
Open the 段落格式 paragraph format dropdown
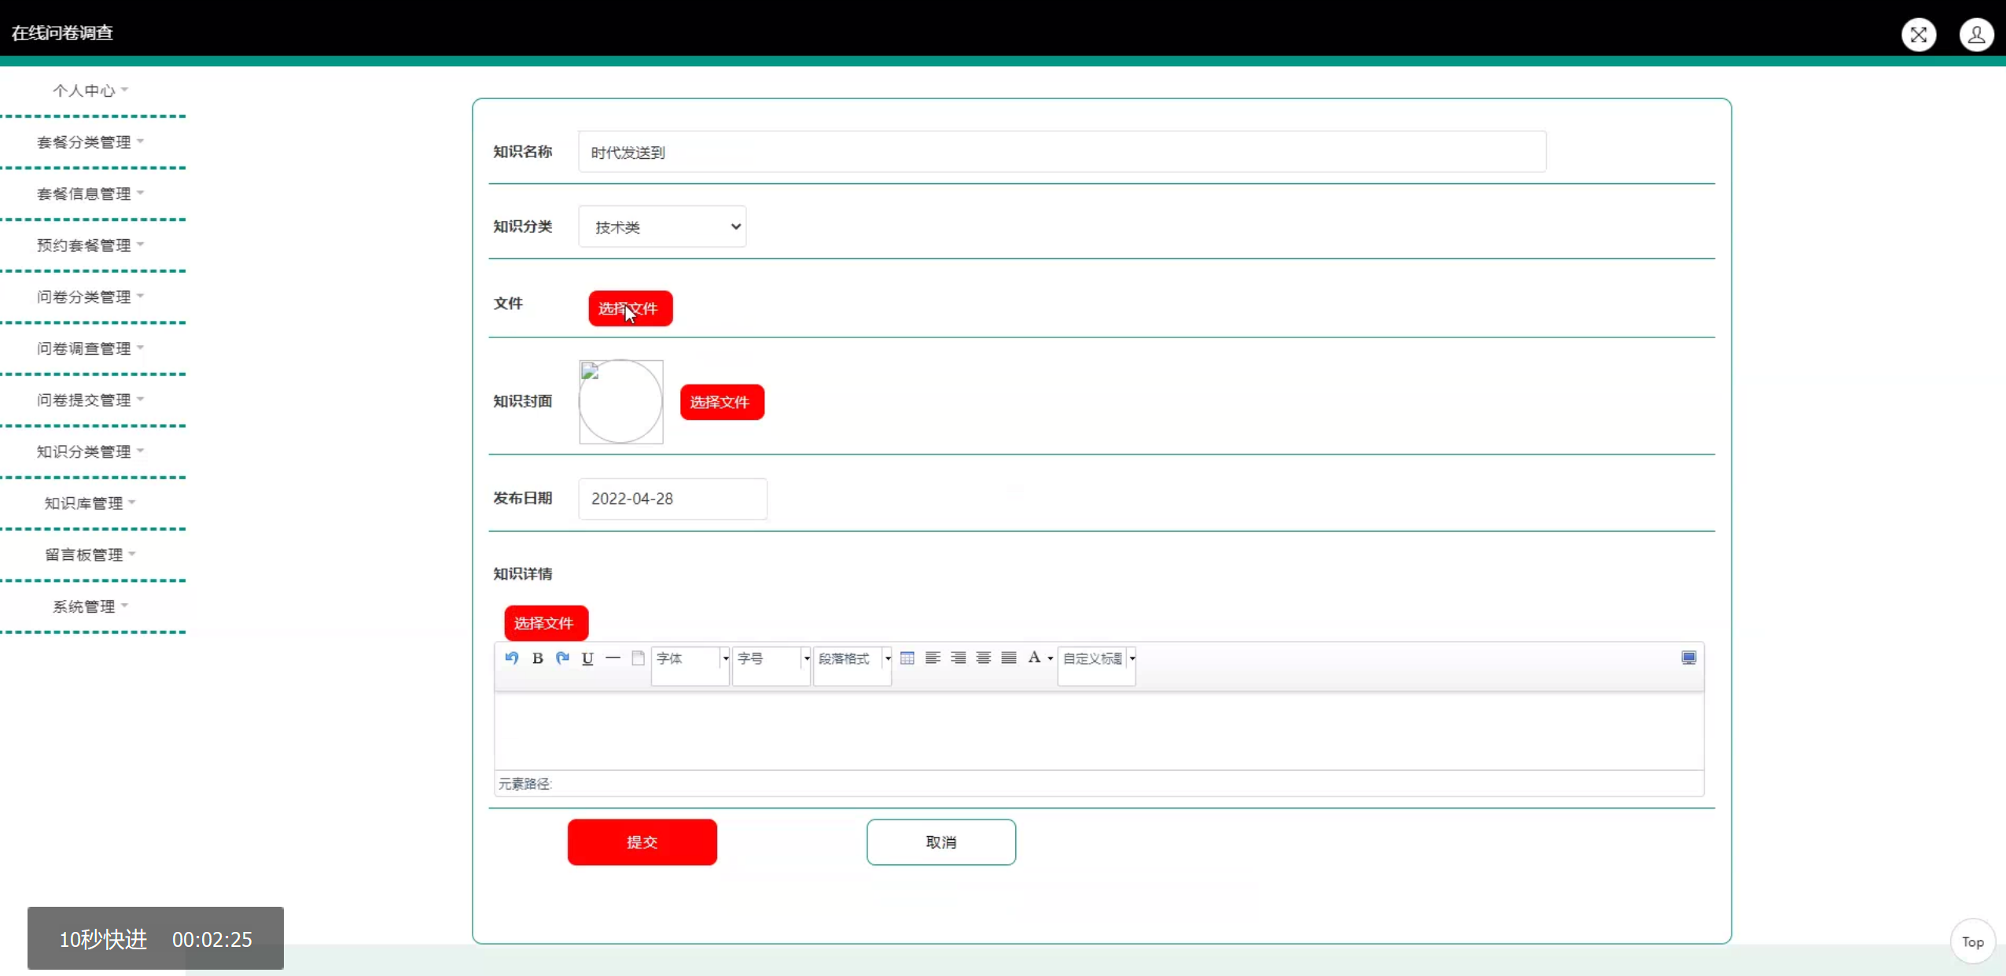pyautogui.click(x=852, y=659)
